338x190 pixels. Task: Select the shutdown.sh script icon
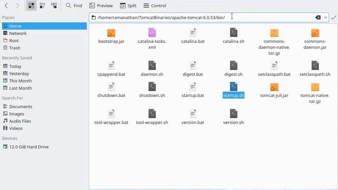tap(152, 87)
